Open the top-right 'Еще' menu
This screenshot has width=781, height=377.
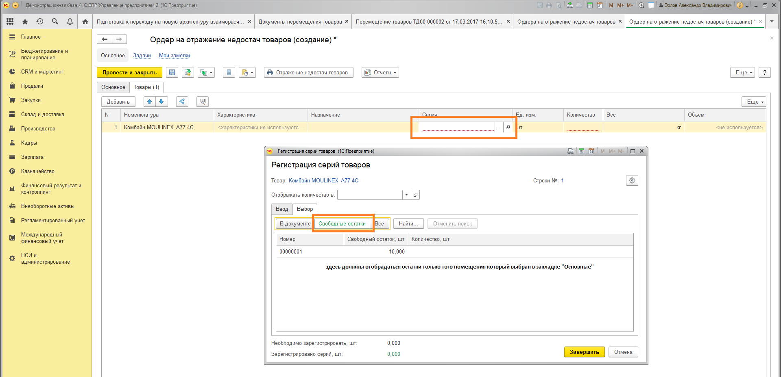tap(742, 73)
